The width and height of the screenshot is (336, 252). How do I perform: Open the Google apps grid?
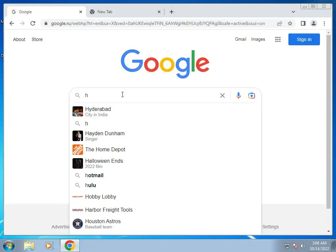coord(278,39)
